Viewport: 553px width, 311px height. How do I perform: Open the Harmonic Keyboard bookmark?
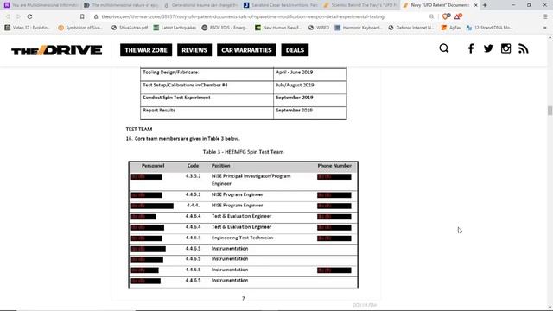[359, 28]
